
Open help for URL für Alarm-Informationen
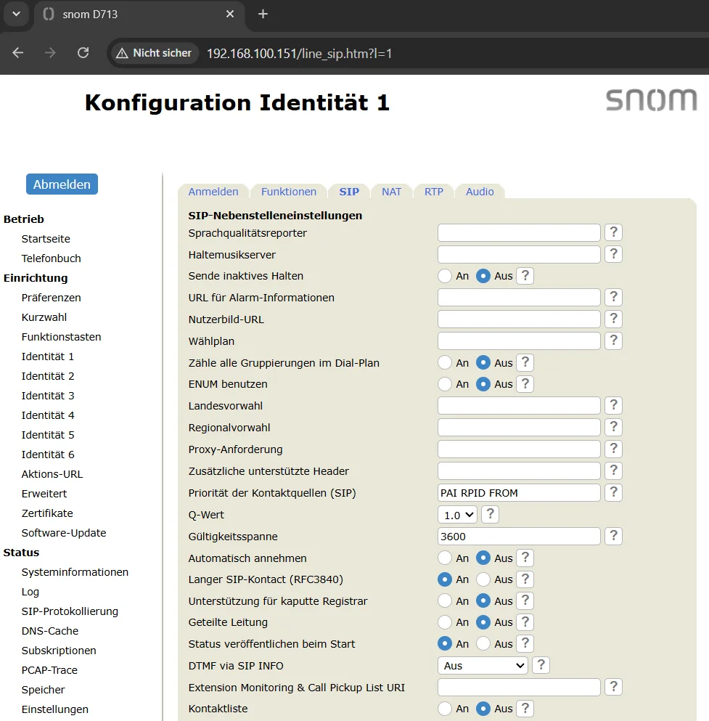613,298
